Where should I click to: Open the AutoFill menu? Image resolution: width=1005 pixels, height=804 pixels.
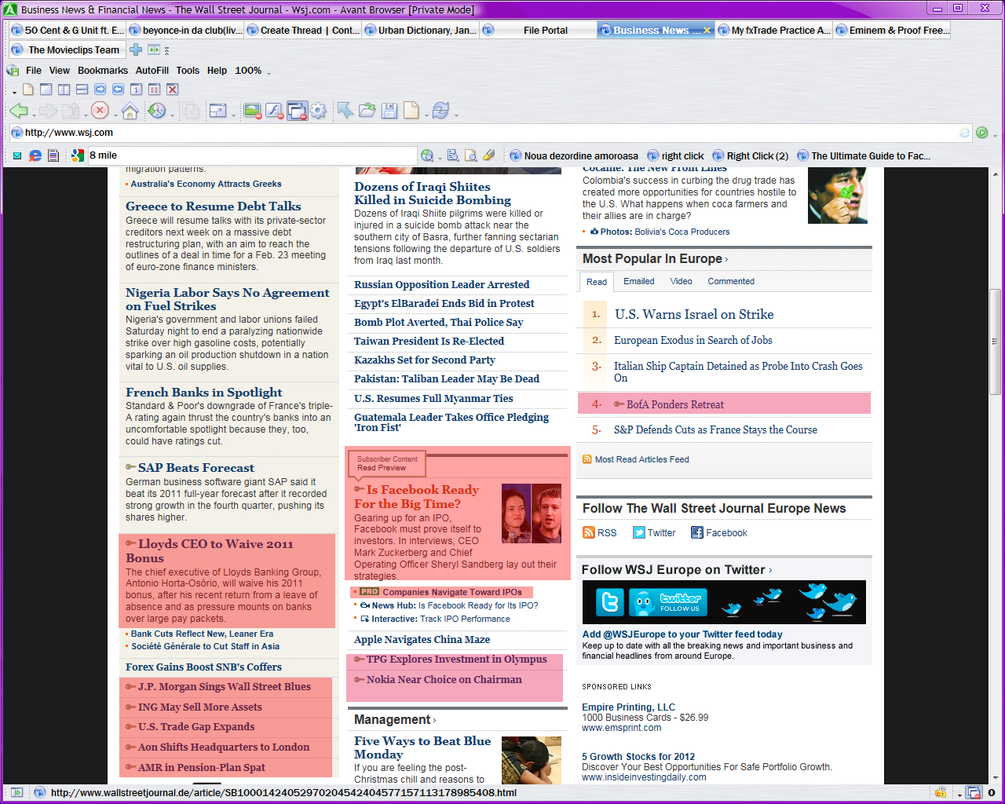tap(152, 70)
